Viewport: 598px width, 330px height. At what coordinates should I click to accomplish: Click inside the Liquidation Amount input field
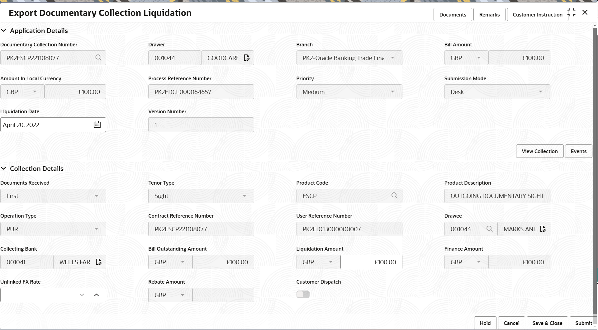[x=371, y=262]
